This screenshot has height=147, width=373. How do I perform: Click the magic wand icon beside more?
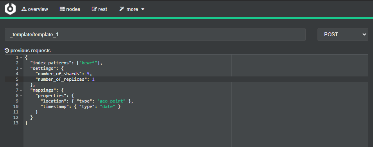(x=122, y=9)
